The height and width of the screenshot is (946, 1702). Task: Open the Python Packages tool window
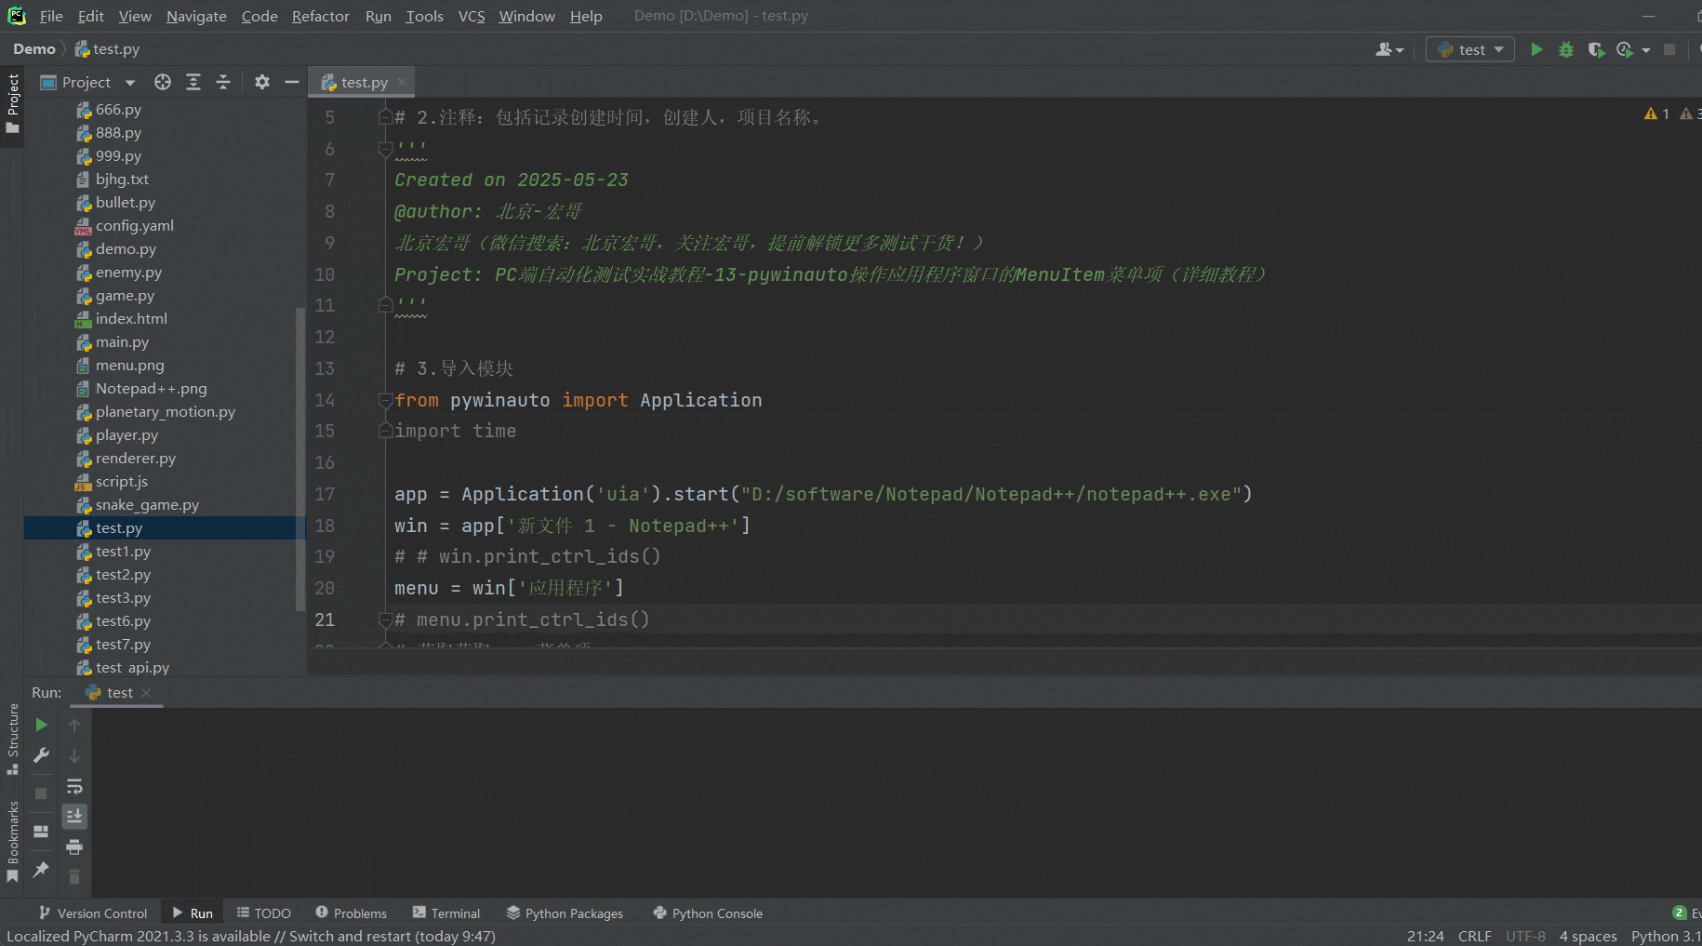tap(565, 913)
